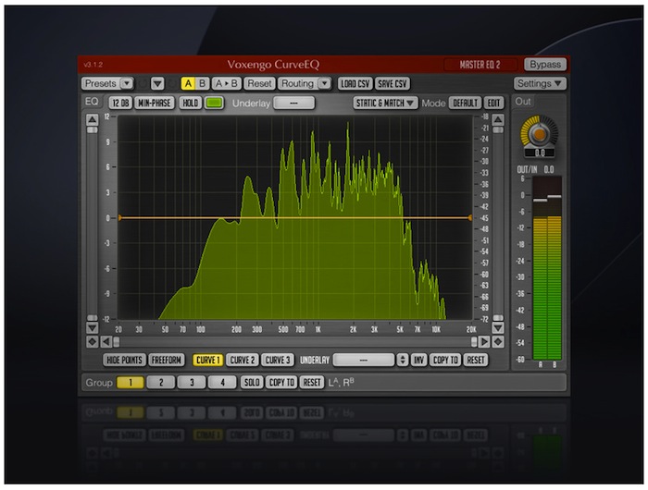The width and height of the screenshot is (648, 490).
Task: Open dropdown arrow next to Presets
Action: point(127,83)
